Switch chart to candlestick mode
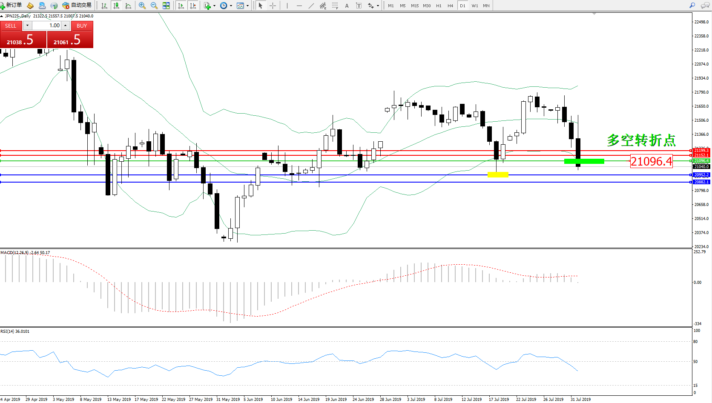The image size is (712, 403). pos(116,6)
